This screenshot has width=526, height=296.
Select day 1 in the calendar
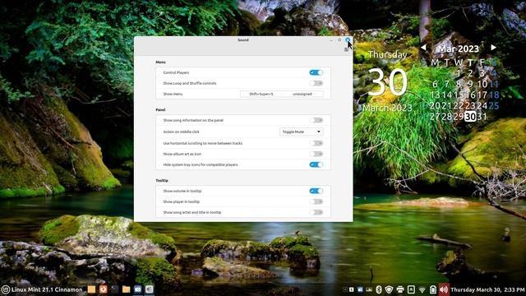tap(459, 73)
